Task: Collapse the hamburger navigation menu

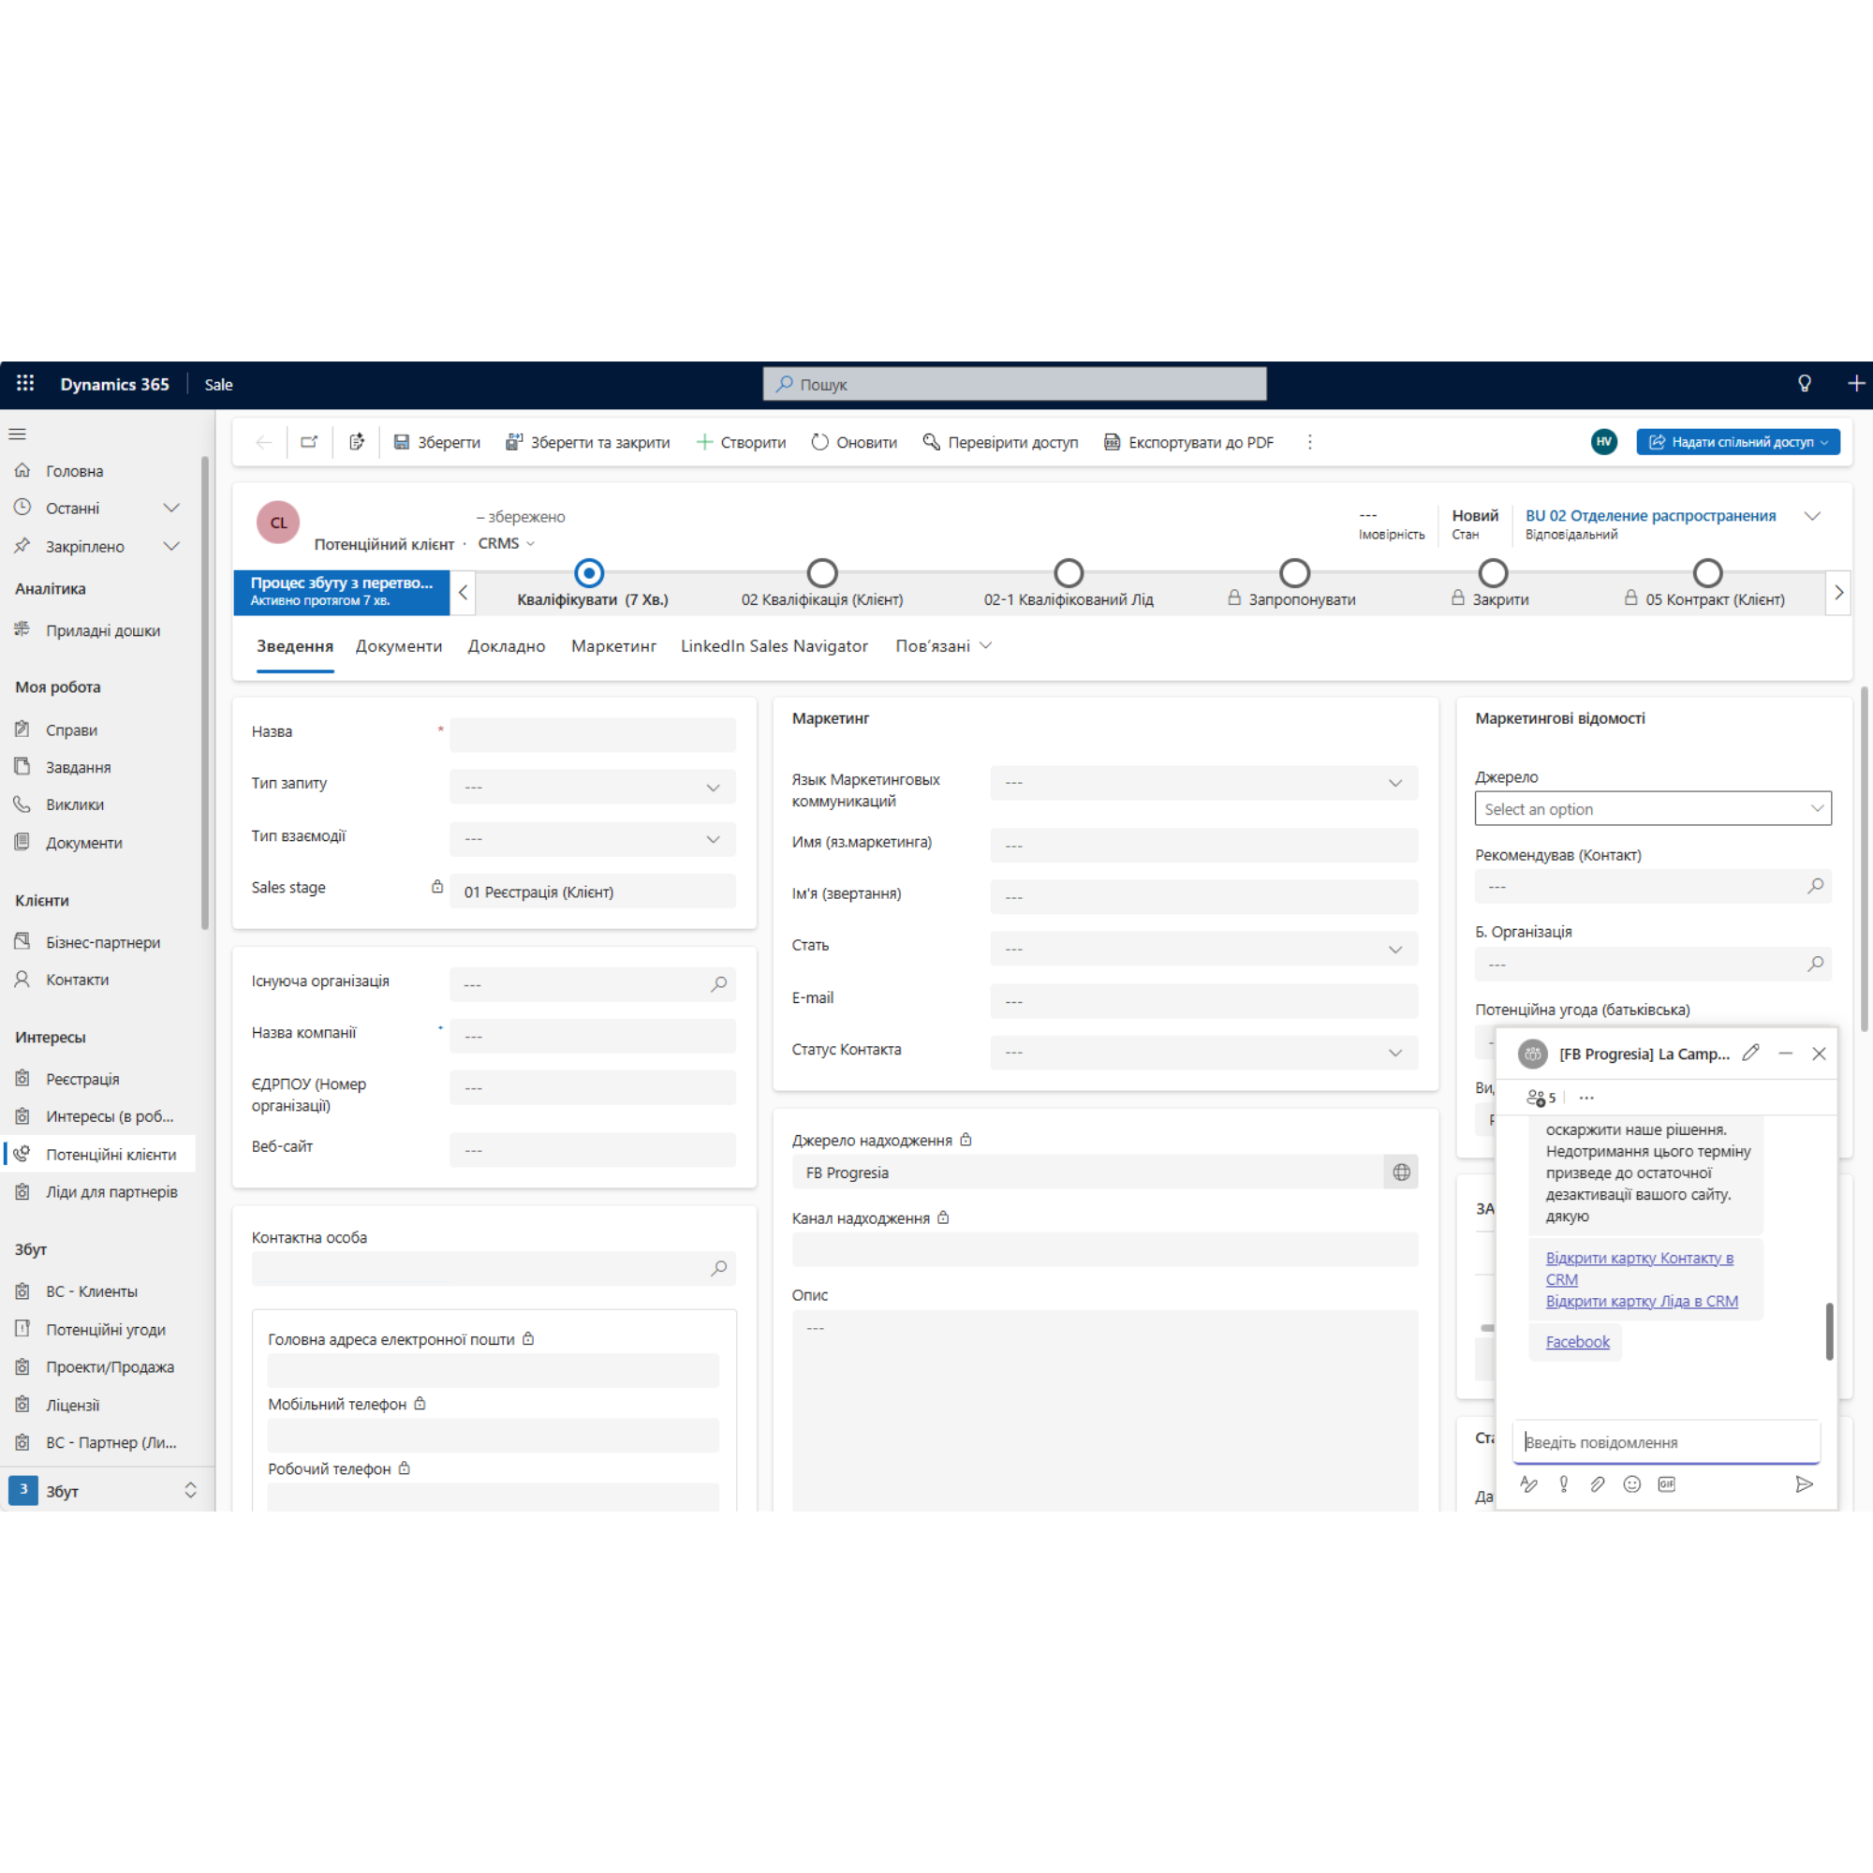Action: tap(18, 435)
